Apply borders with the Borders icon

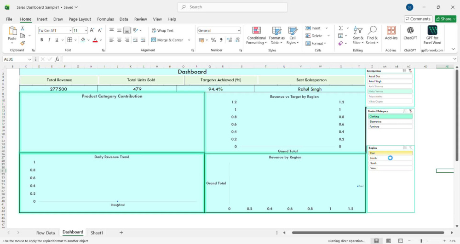tap(70, 40)
